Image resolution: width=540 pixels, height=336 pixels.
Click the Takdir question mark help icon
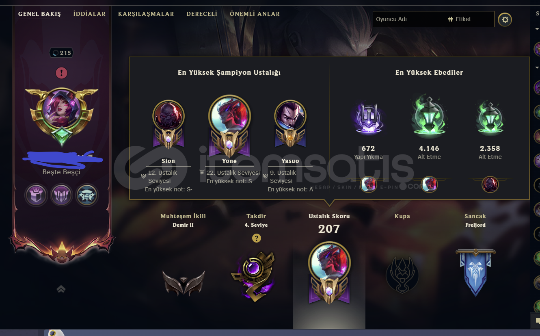[x=257, y=238]
